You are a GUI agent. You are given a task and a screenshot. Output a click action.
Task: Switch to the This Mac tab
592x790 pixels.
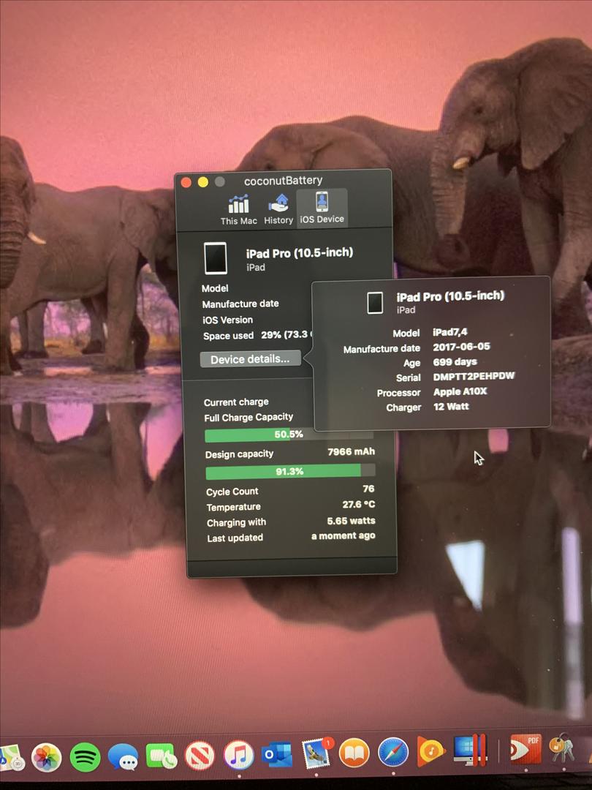(238, 209)
